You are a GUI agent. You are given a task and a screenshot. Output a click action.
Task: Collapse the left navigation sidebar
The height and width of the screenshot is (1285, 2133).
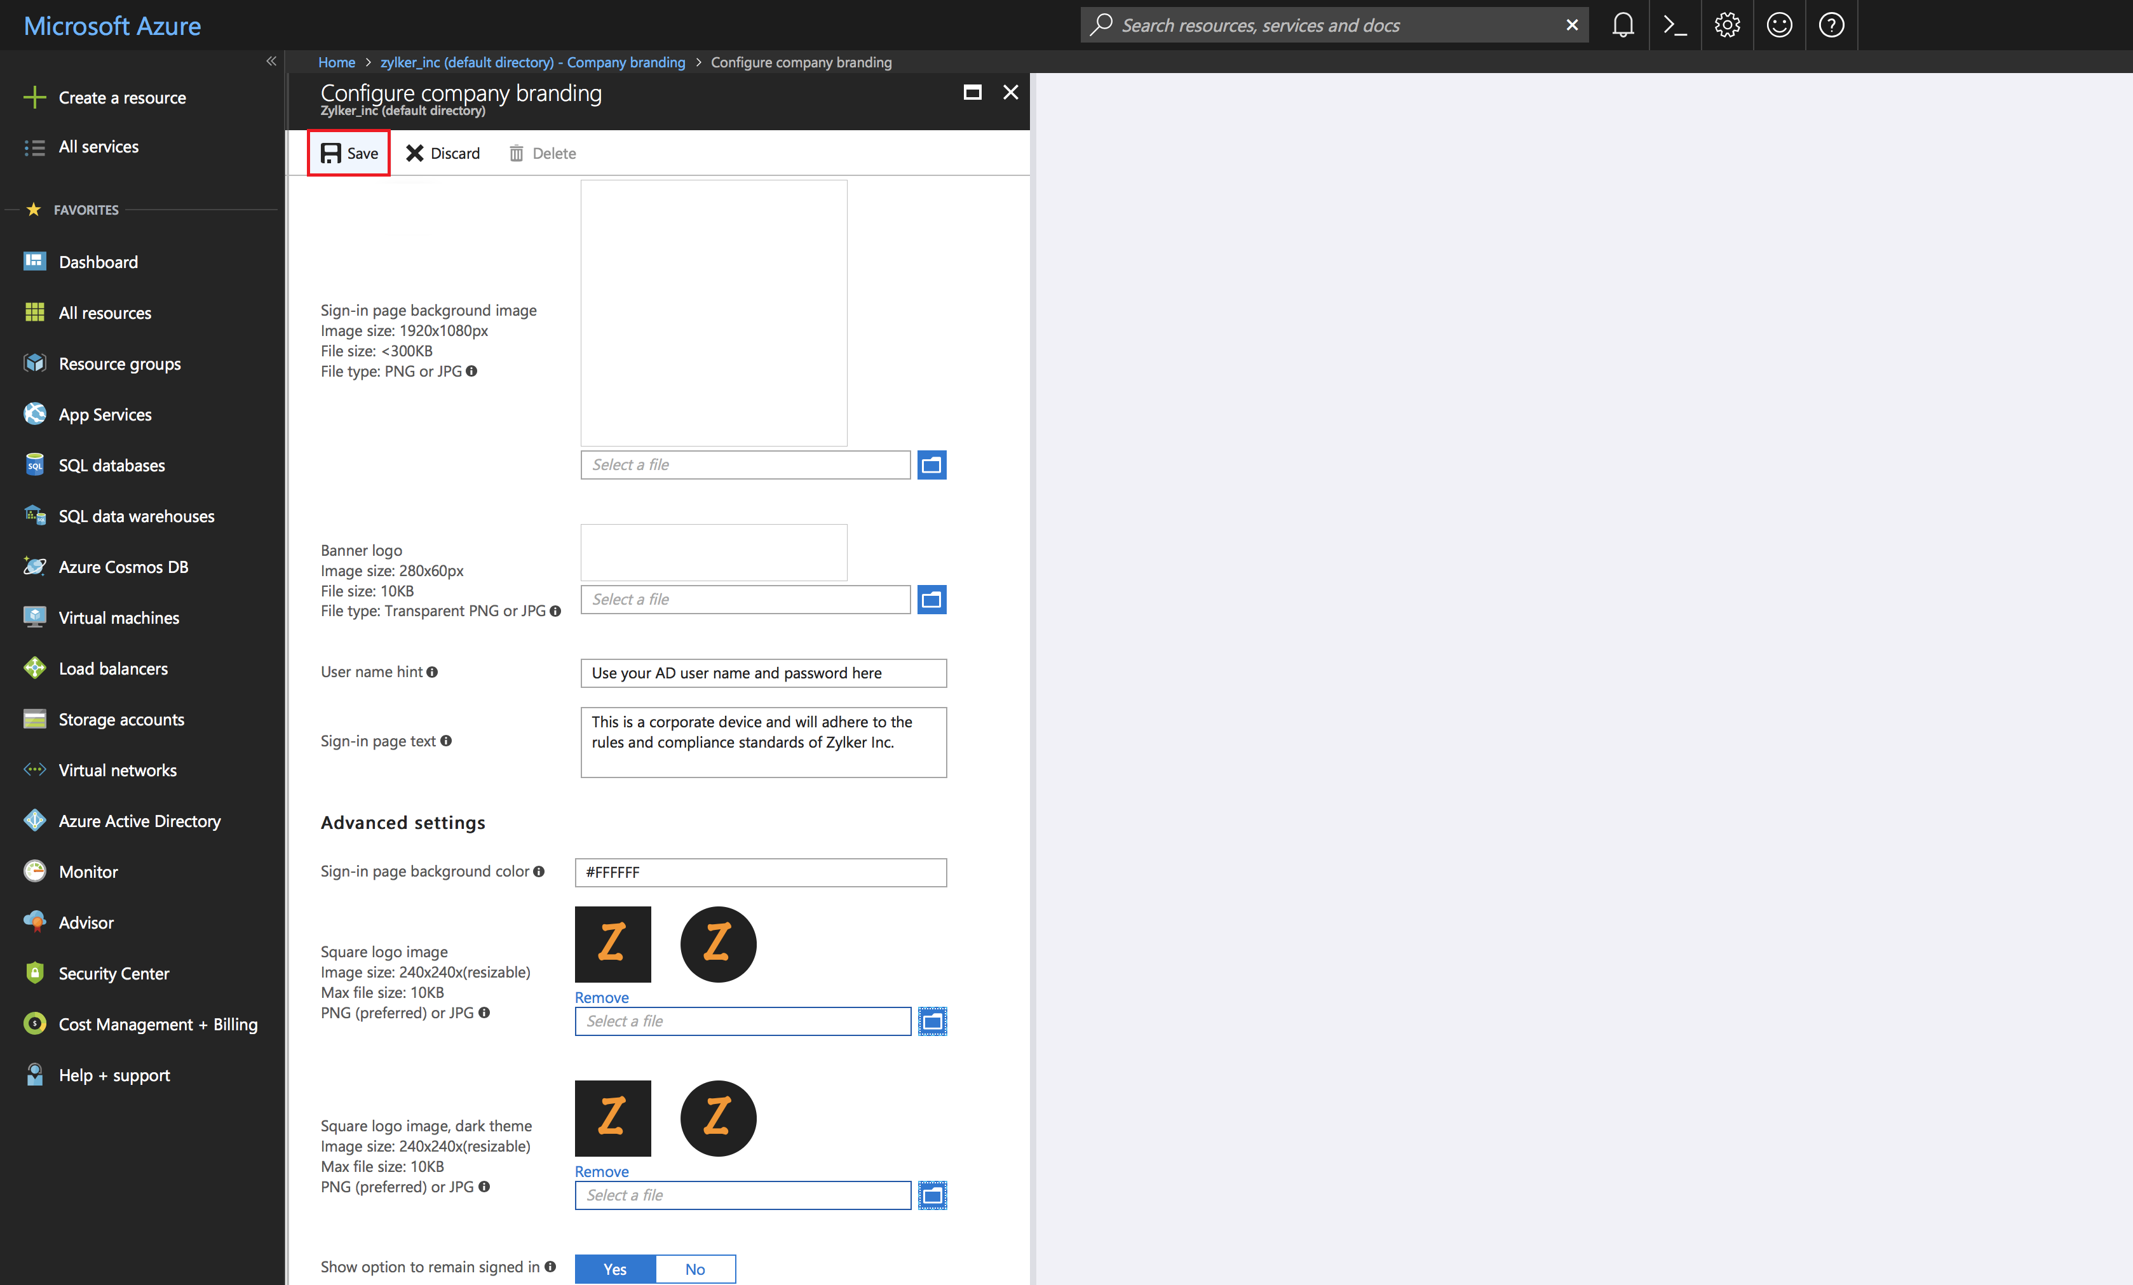point(271,60)
